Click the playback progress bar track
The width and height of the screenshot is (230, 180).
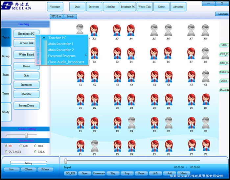(x=131, y=161)
